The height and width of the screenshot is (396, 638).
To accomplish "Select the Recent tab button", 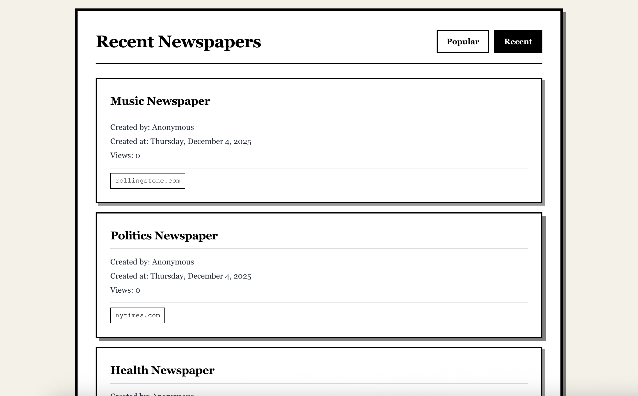I will (518, 41).
